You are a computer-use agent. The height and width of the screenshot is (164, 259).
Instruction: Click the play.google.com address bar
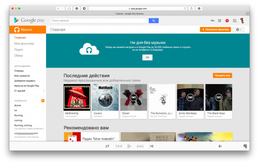(x=138, y=8)
